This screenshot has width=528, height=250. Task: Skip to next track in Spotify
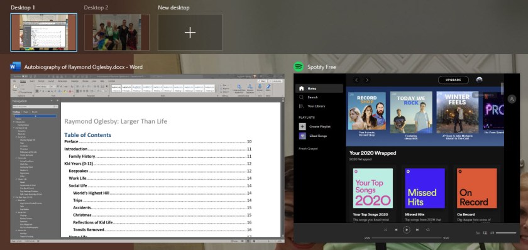point(417,230)
